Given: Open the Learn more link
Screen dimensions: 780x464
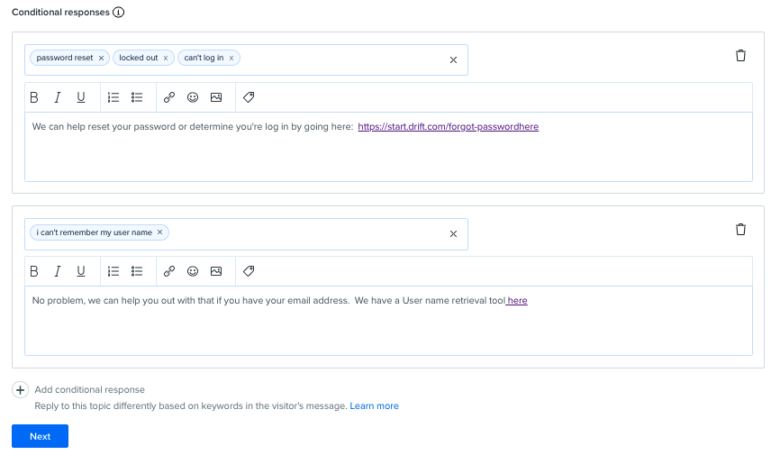Looking at the screenshot, I should pyautogui.click(x=374, y=405).
